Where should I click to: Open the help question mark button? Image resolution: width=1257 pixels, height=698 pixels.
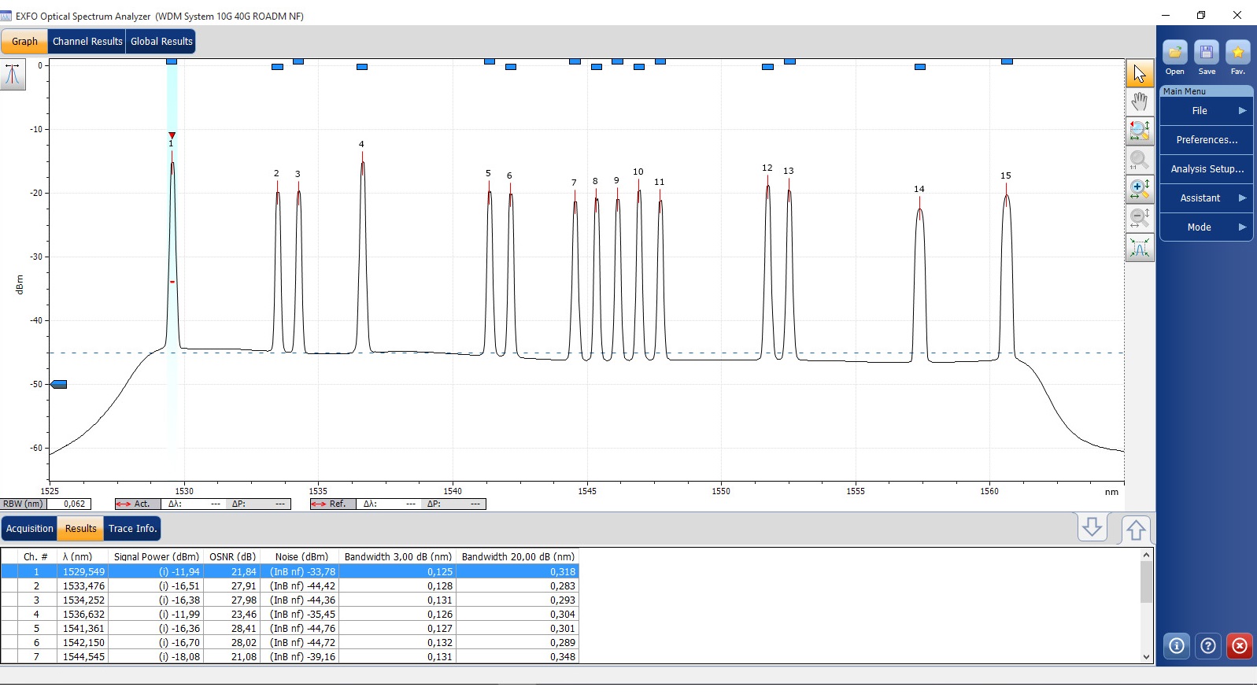(x=1207, y=646)
